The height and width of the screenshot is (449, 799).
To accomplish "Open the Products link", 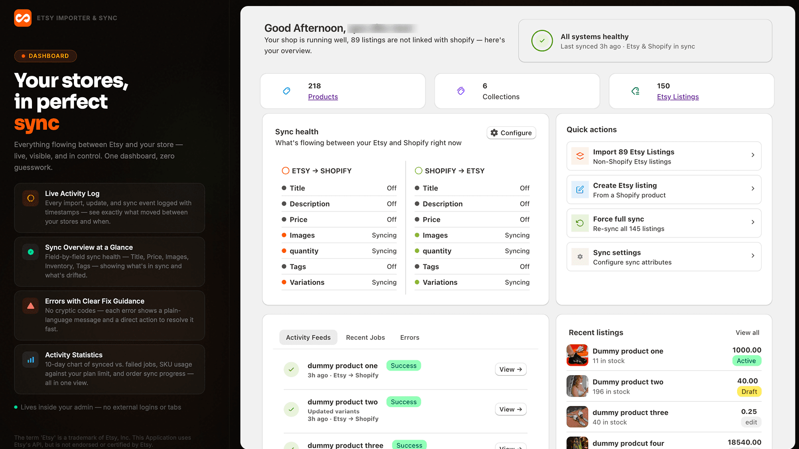I will [323, 97].
